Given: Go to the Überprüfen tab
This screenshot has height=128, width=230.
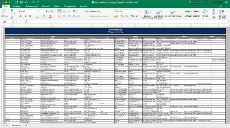Looking at the screenshot, I should [70, 6].
